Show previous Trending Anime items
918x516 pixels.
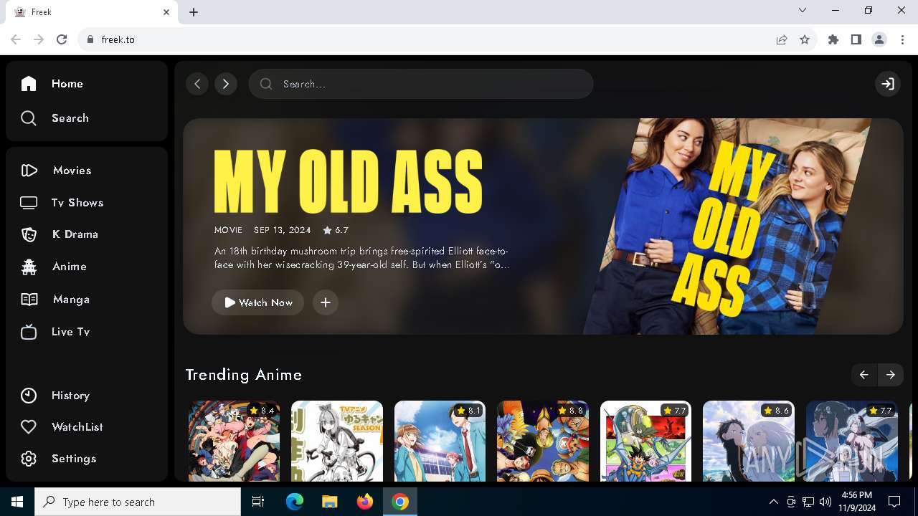[863, 375]
